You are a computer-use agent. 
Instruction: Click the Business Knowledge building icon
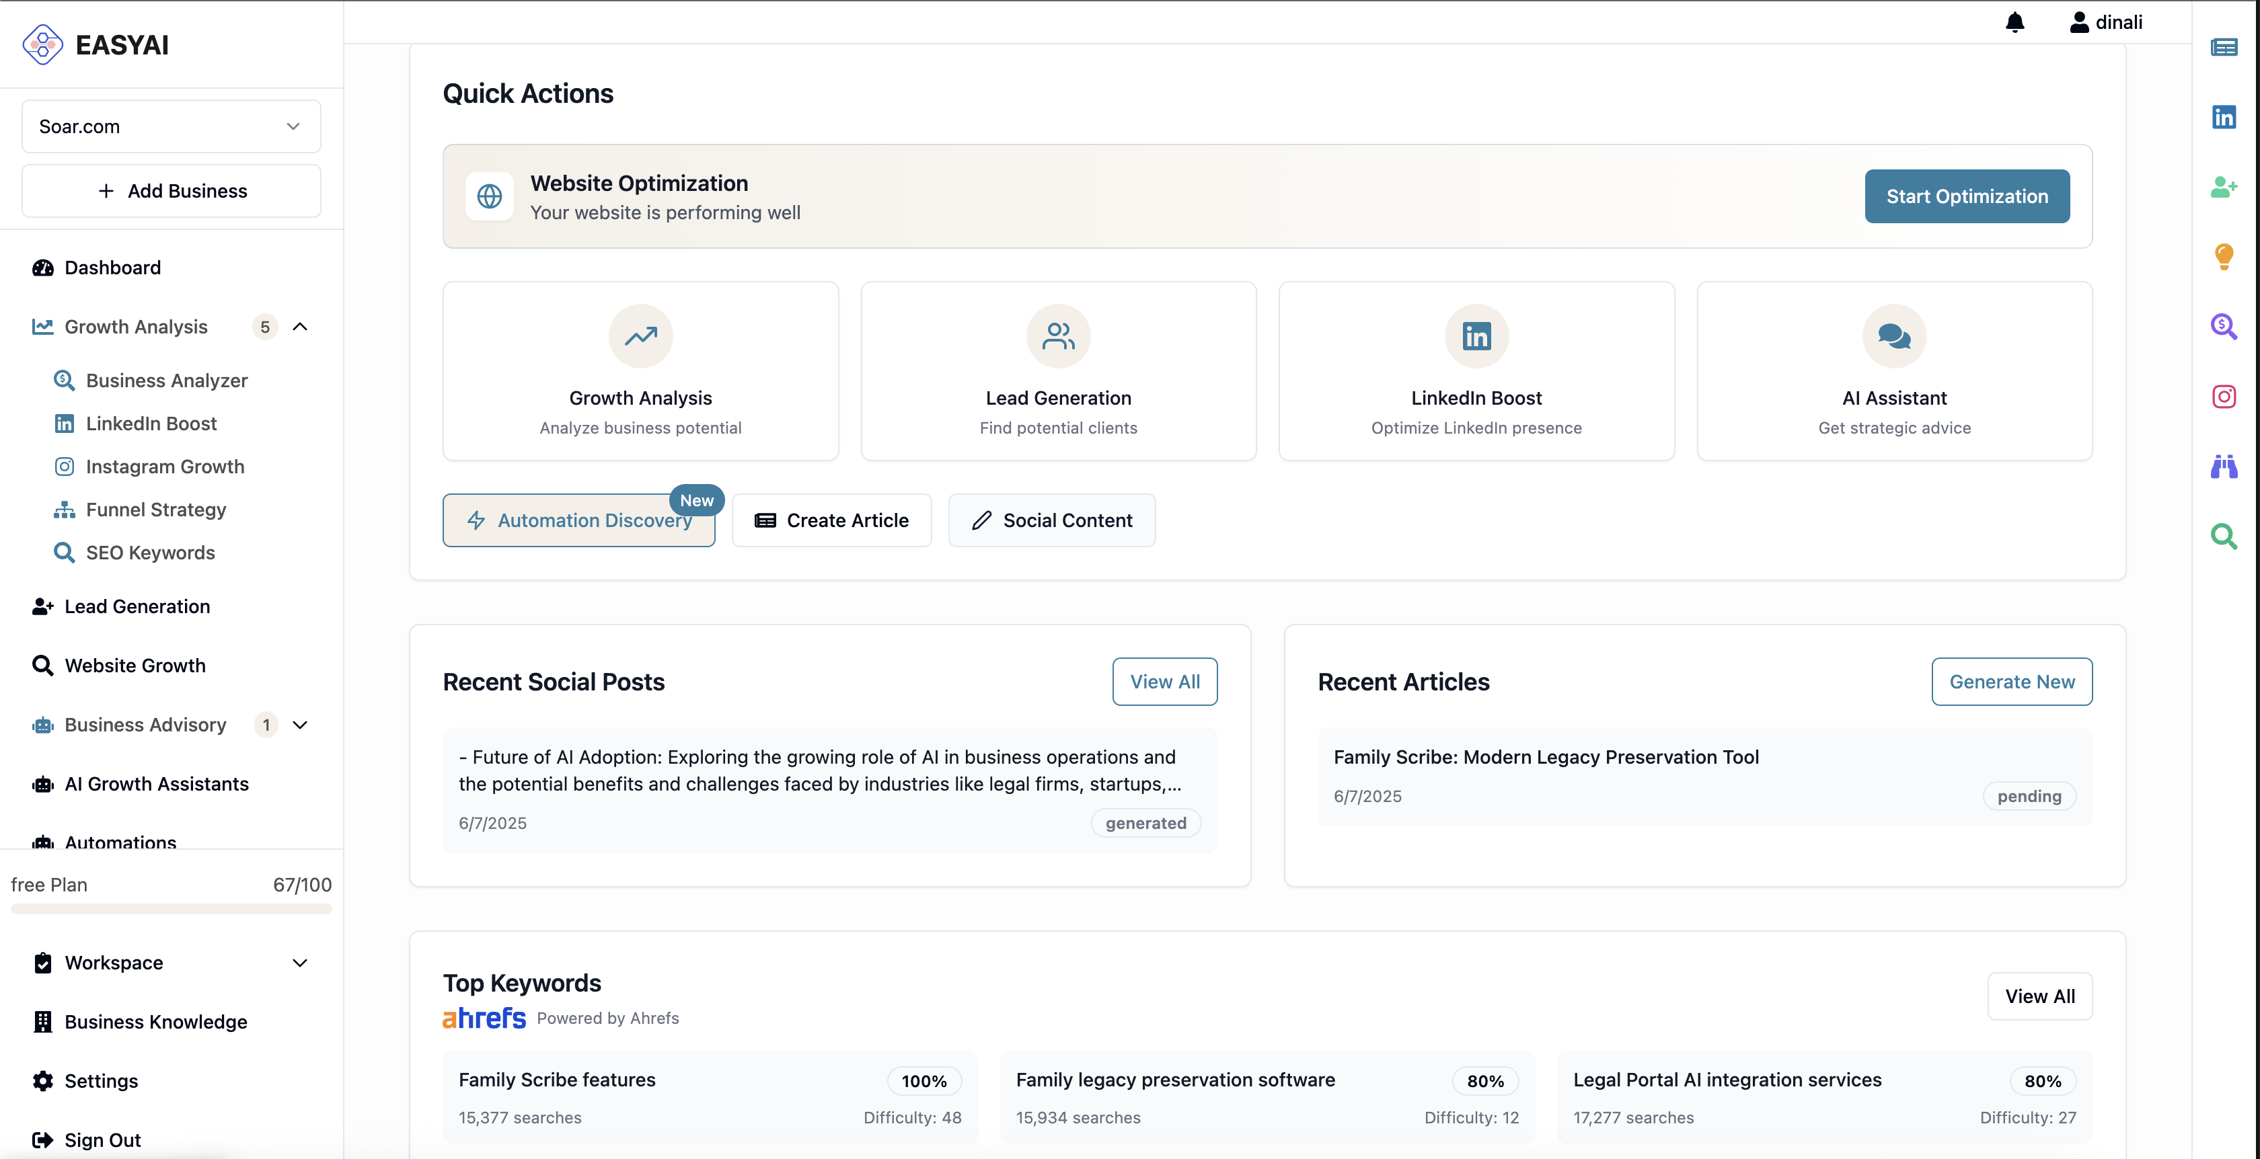point(42,1021)
